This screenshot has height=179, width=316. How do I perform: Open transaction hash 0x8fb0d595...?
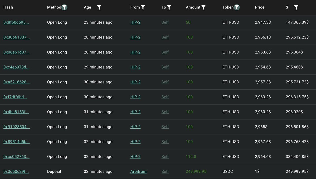pos(16,22)
